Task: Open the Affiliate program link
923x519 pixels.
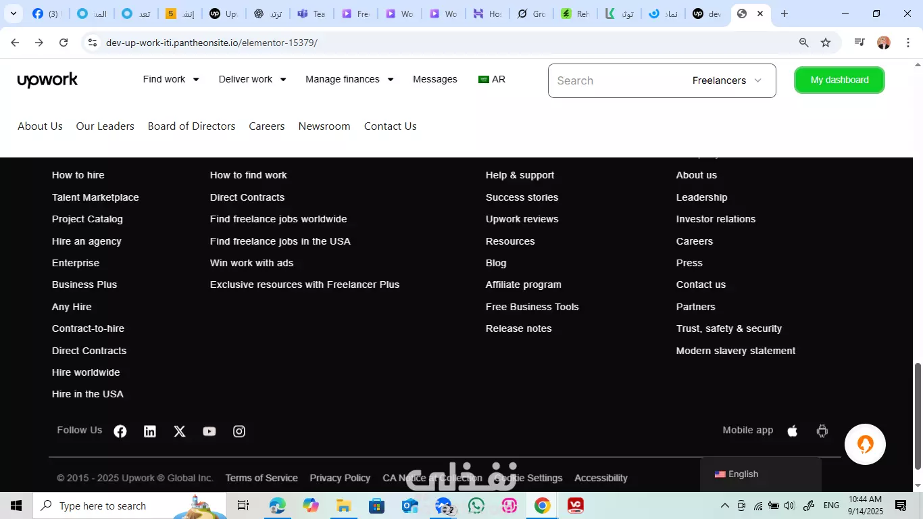Action: [524, 285]
